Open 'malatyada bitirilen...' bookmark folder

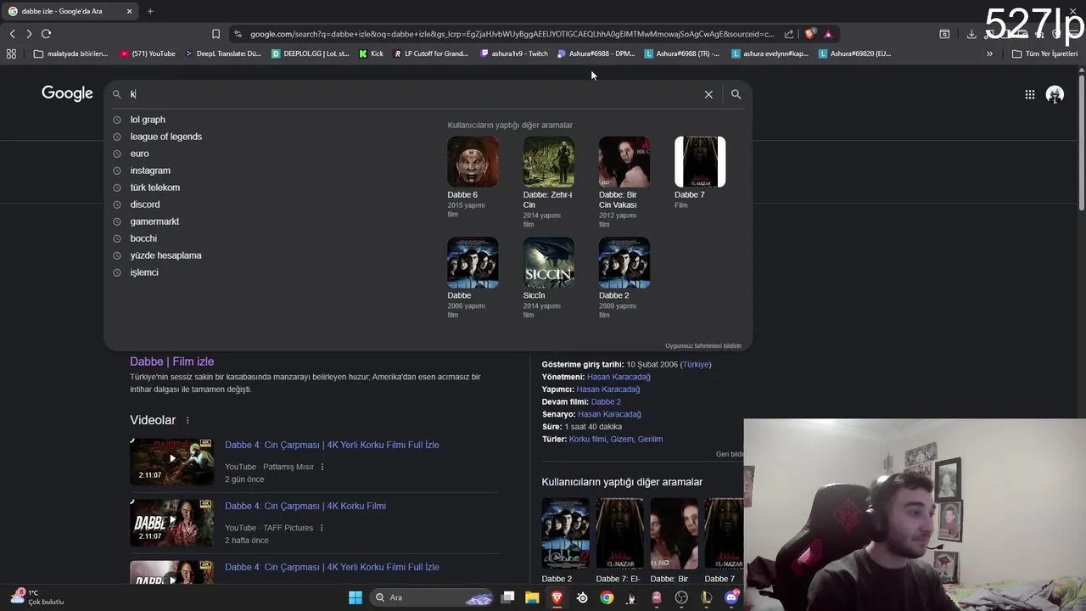coord(71,53)
